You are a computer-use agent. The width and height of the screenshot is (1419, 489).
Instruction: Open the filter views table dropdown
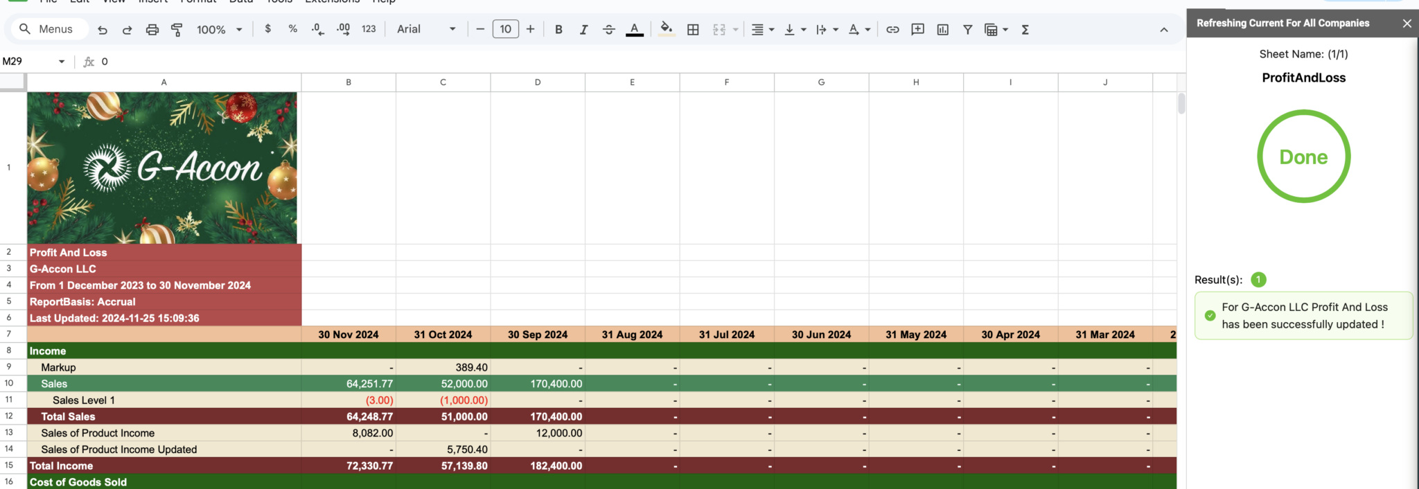click(x=996, y=29)
